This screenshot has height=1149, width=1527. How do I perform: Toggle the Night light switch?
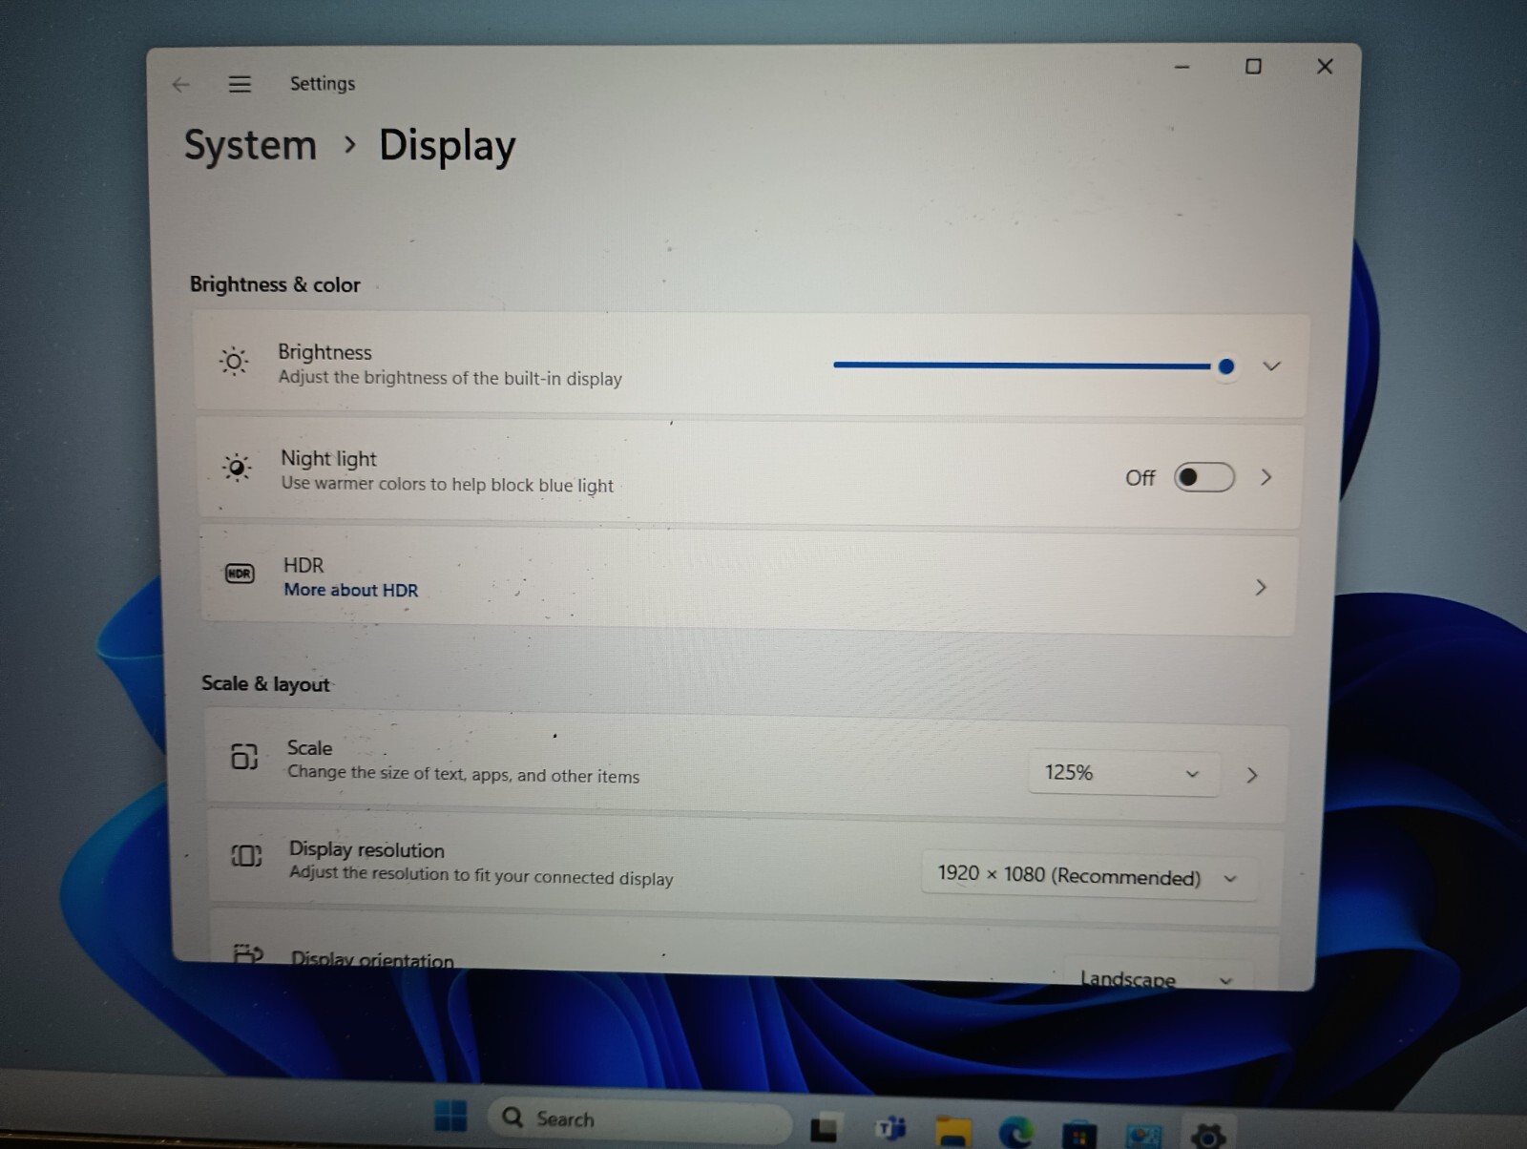1203,477
